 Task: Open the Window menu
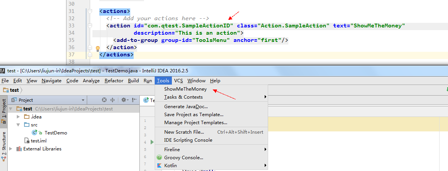pos(196,81)
